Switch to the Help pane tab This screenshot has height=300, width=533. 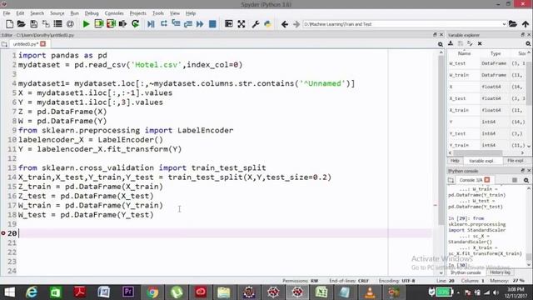point(455,161)
